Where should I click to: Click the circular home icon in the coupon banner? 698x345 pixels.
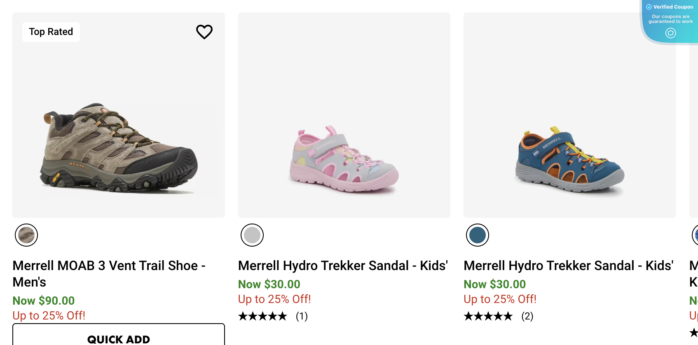click(x=670, y=33)
